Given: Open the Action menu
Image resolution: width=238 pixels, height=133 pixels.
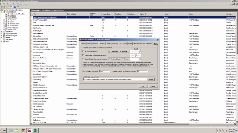Looking at the screenshot, I should [9, 4].
